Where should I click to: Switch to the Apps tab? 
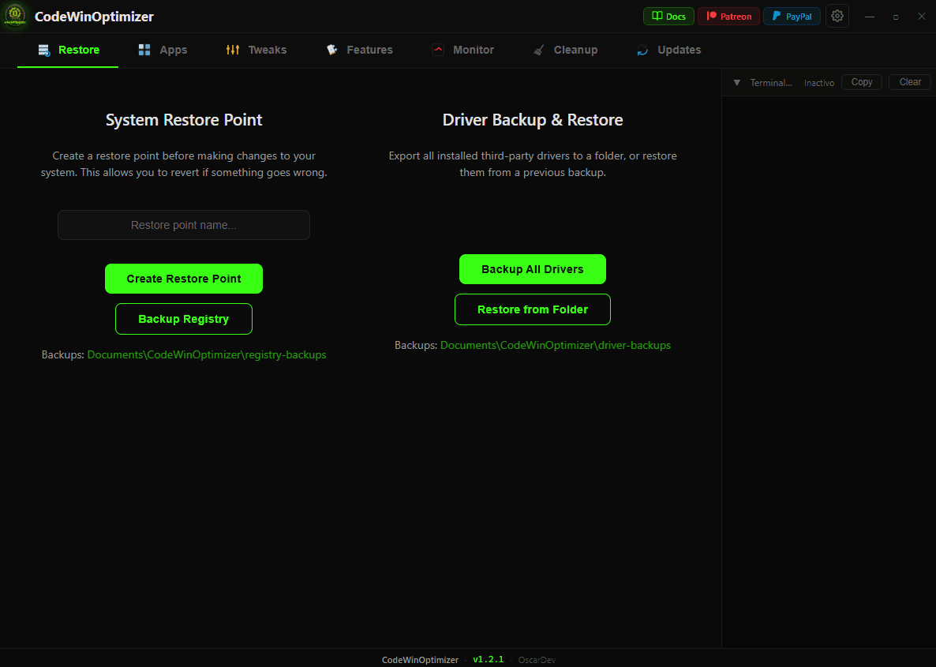(x=163, y=51)
